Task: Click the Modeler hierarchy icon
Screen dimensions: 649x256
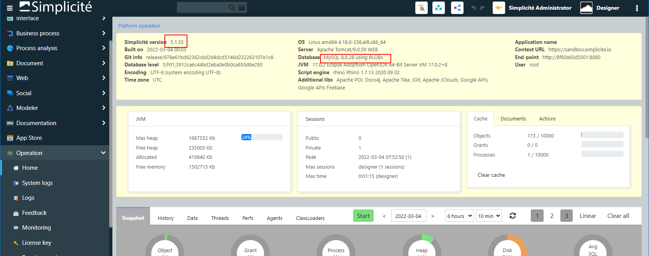Action: [10, 108]
